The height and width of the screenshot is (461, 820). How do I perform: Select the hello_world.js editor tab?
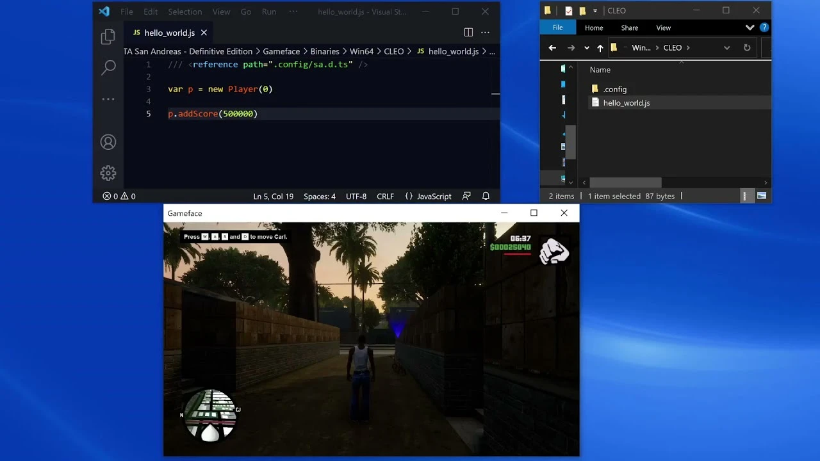coord(170,33)
